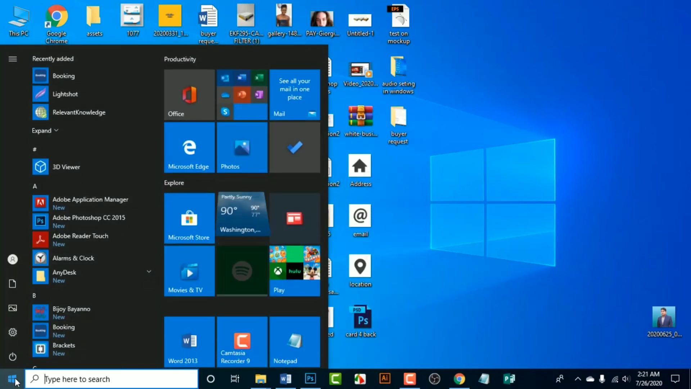The image size is (691, 389).
Task: Open the red News tile
Action: click(294, 218)
